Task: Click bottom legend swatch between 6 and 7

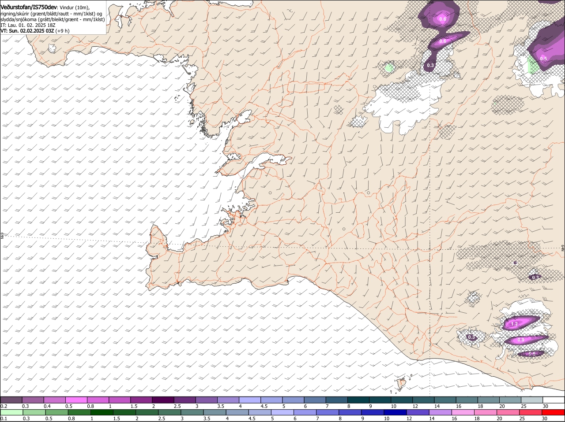Action: point(305,413)
